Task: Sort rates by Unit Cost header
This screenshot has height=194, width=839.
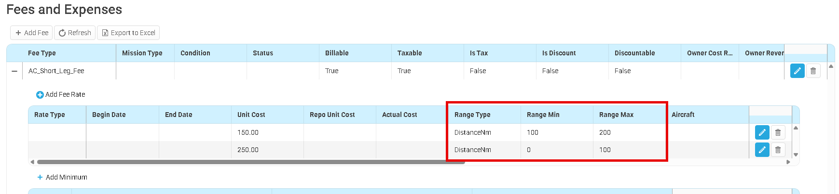Action: (251, 115)
